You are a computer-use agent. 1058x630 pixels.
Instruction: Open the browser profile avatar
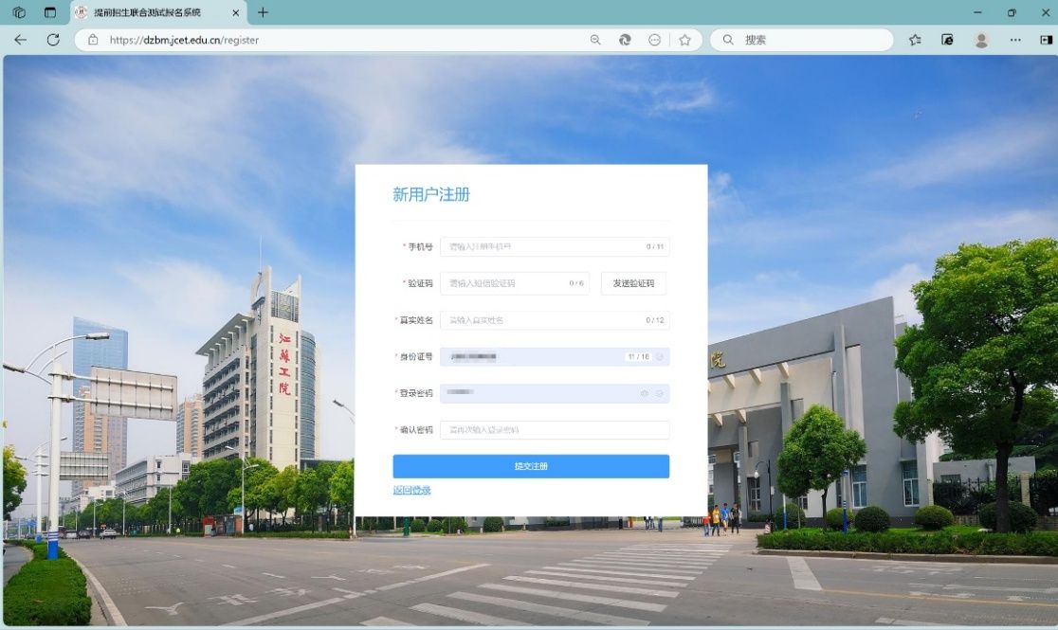[x=981, y=40]
